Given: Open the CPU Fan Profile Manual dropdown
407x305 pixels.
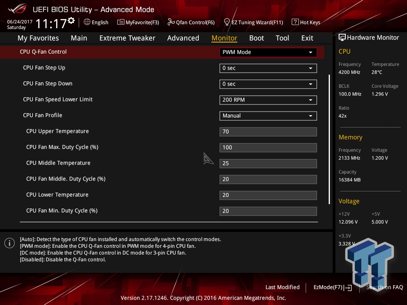Looking at the screenshot, I should tap(268, 116).
